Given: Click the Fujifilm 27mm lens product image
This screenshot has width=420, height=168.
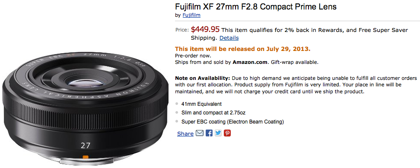Looking at the screenshot, I should point(85,108).
